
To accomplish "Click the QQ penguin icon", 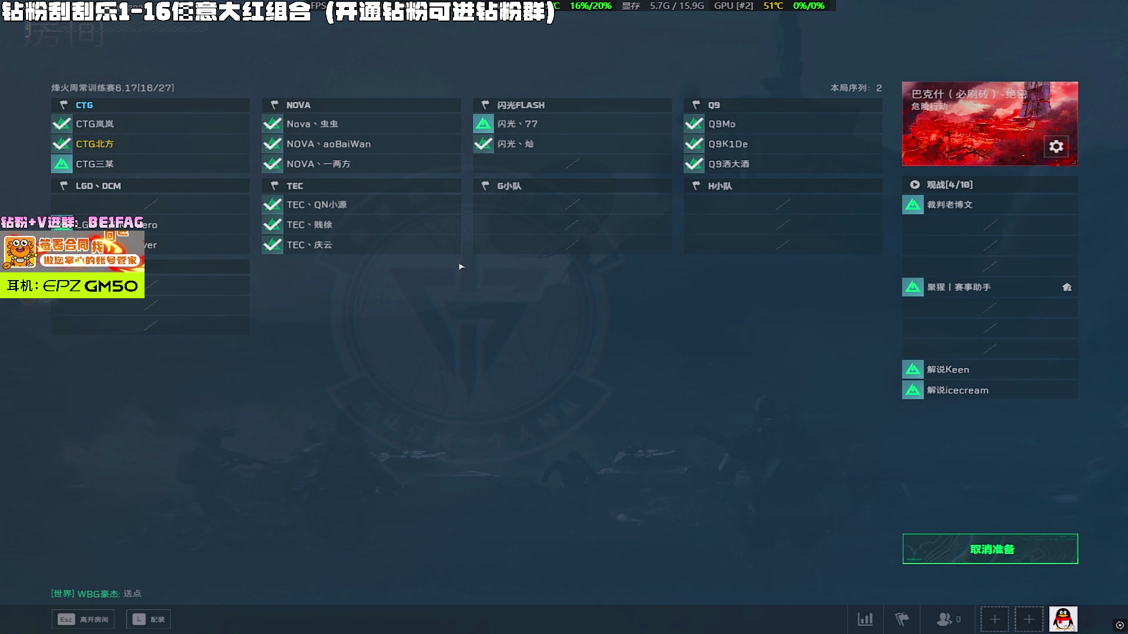I will pyautogui.click(x=1063, y=619).
